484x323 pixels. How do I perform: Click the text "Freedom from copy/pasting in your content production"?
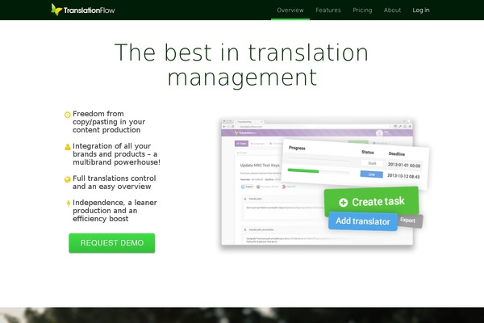109,122
